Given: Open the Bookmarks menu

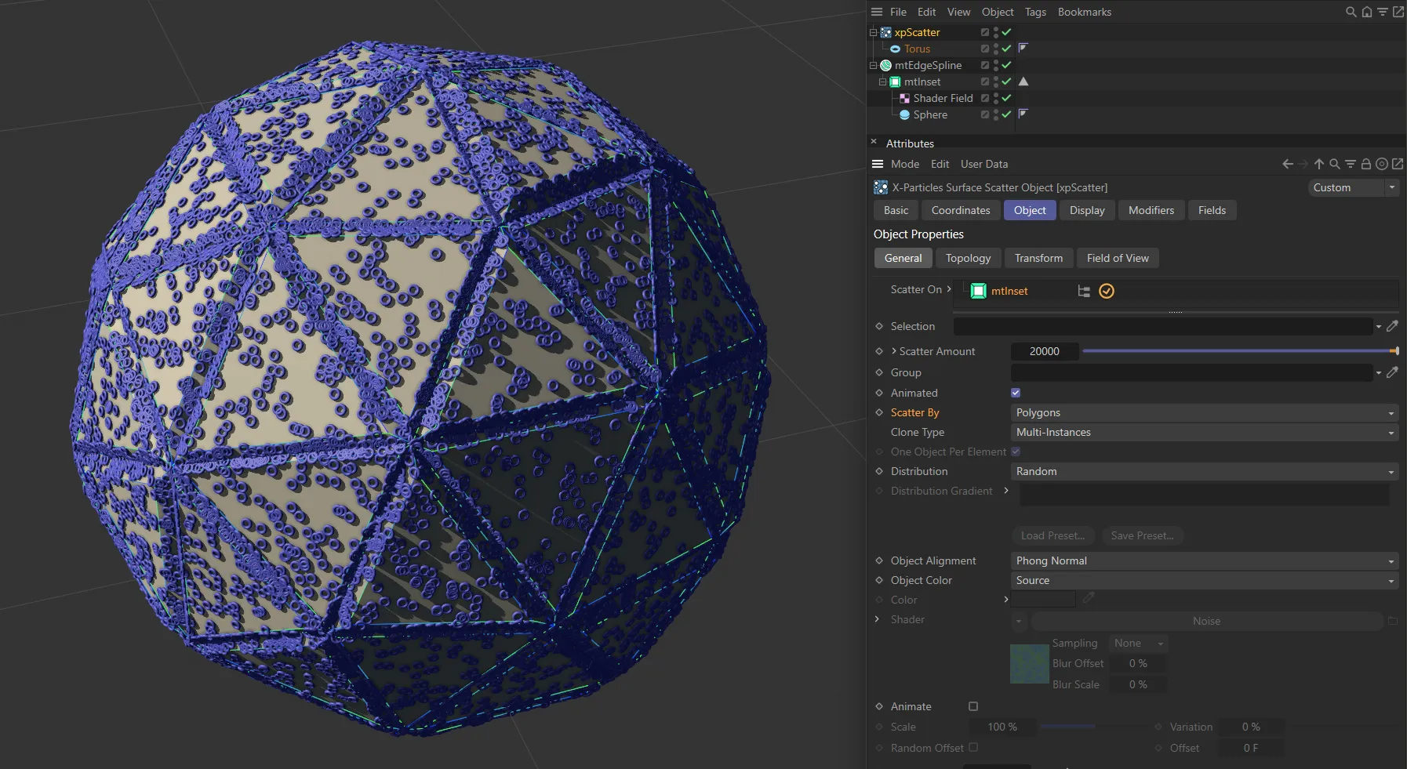Looking at the screenshot, I should [1084, 12].
